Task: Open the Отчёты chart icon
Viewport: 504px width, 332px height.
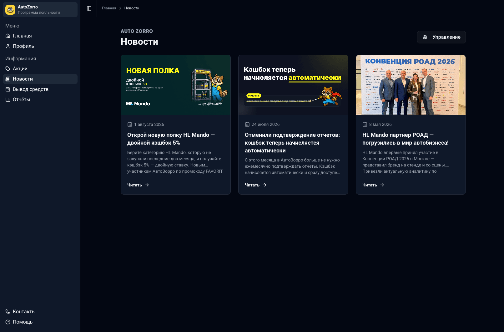Action: pyautogui.click(x=8, y=100)
